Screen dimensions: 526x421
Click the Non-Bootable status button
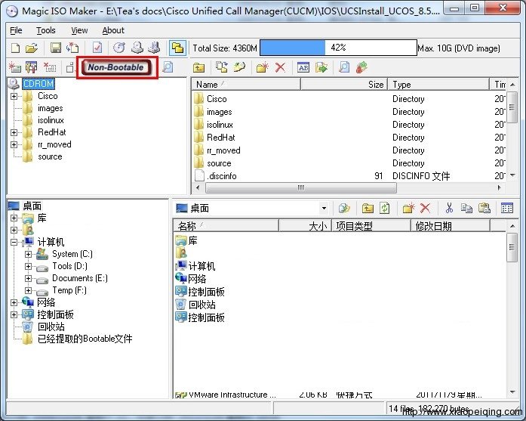116,67
